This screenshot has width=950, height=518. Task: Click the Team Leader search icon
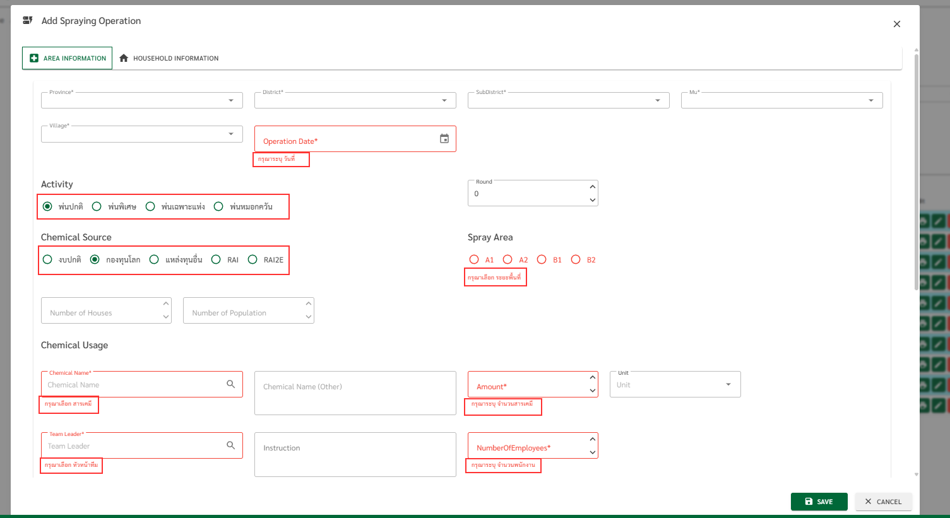pos(231,445)
